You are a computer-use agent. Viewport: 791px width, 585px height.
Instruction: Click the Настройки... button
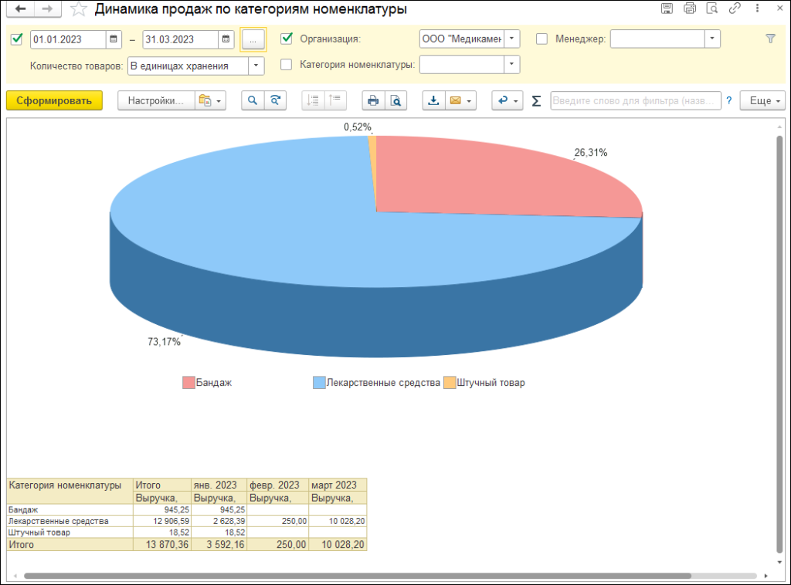pyautogui.click(x=156, y=100)
